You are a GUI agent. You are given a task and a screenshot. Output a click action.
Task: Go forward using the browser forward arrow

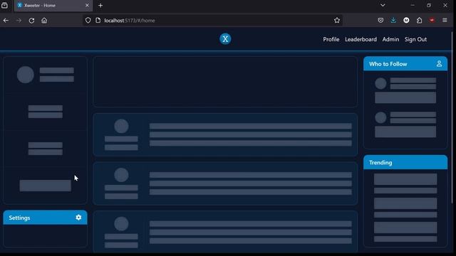(x=19, y=21)
